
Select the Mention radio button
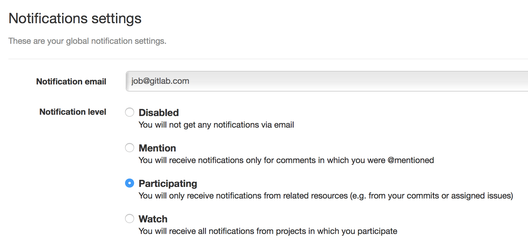[x=130, y=148]
